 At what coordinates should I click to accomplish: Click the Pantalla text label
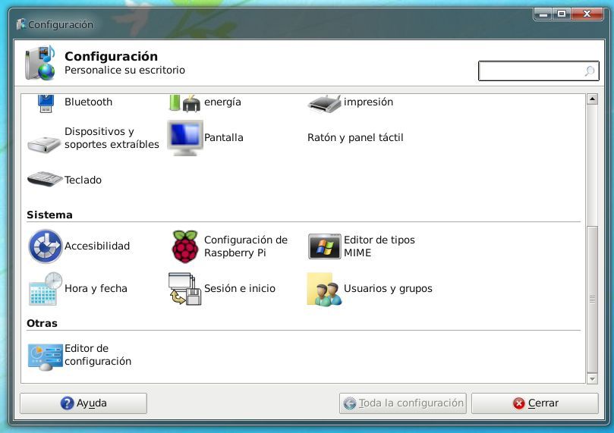coord(224,138)
